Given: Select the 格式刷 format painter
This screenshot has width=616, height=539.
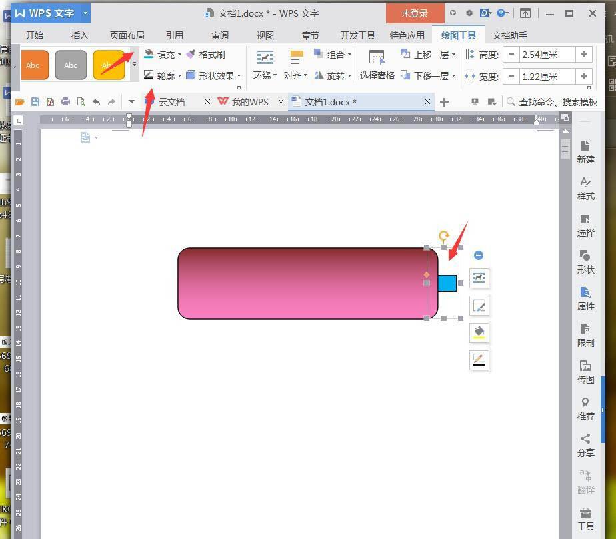Looking at the screenshot, I should point(206,55).
